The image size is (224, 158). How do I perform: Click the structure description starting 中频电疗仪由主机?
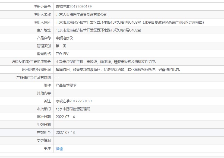tap(106, 62)
